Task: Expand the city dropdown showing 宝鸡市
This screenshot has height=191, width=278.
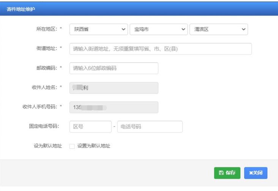Action: click(158, 29)
